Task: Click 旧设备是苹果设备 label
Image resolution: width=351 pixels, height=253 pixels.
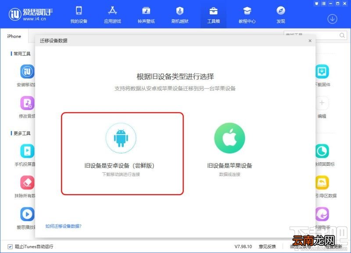Action: coord(229,166)
